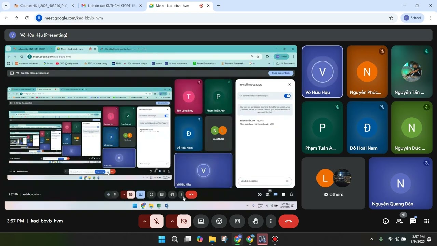Open the School profile menu in Chrome
Screen dimensions: 437x246
pos(412,18)
